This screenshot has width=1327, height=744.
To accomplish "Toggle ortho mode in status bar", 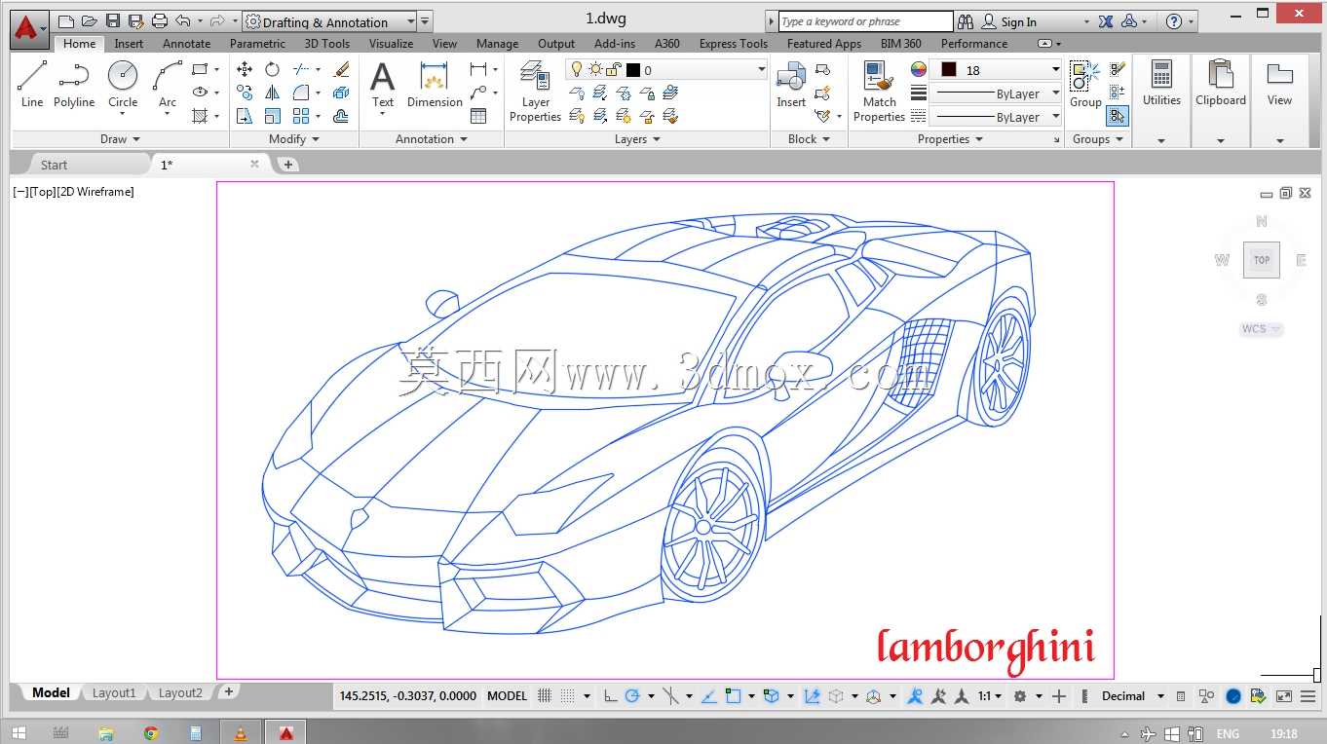I will tap(611, 695).
